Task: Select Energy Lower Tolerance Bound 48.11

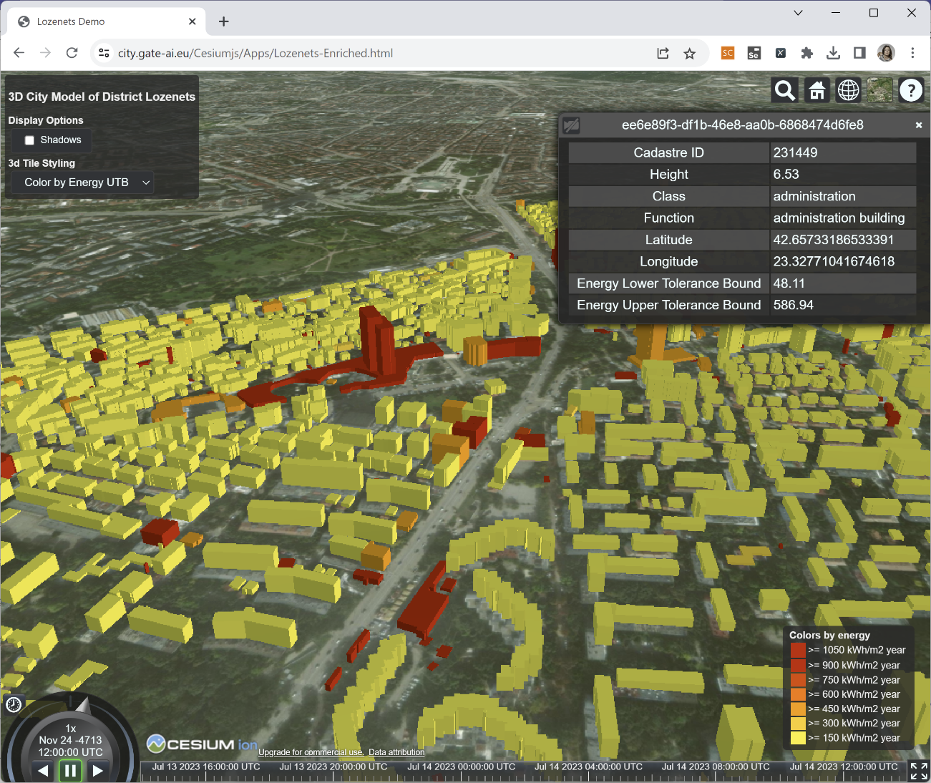Action: [789, 283]
